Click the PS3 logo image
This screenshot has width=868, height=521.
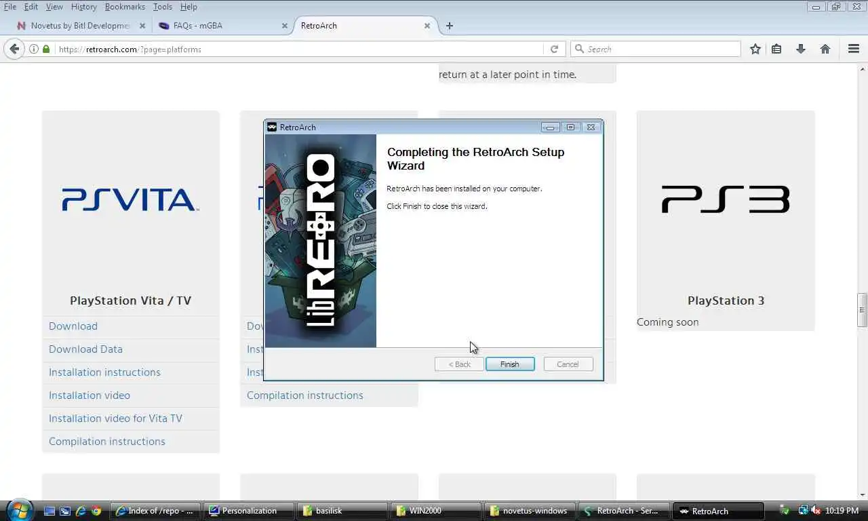point(726,199)
